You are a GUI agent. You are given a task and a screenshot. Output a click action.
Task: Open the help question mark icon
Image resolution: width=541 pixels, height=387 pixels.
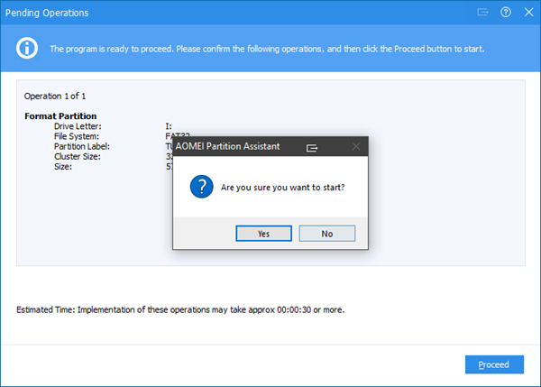click(505, 13)
